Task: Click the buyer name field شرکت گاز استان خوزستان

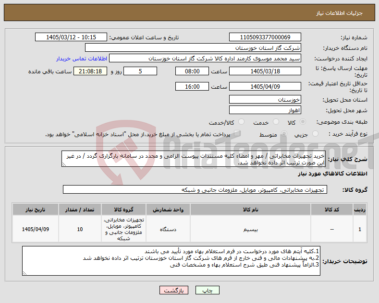Action: 193,48
